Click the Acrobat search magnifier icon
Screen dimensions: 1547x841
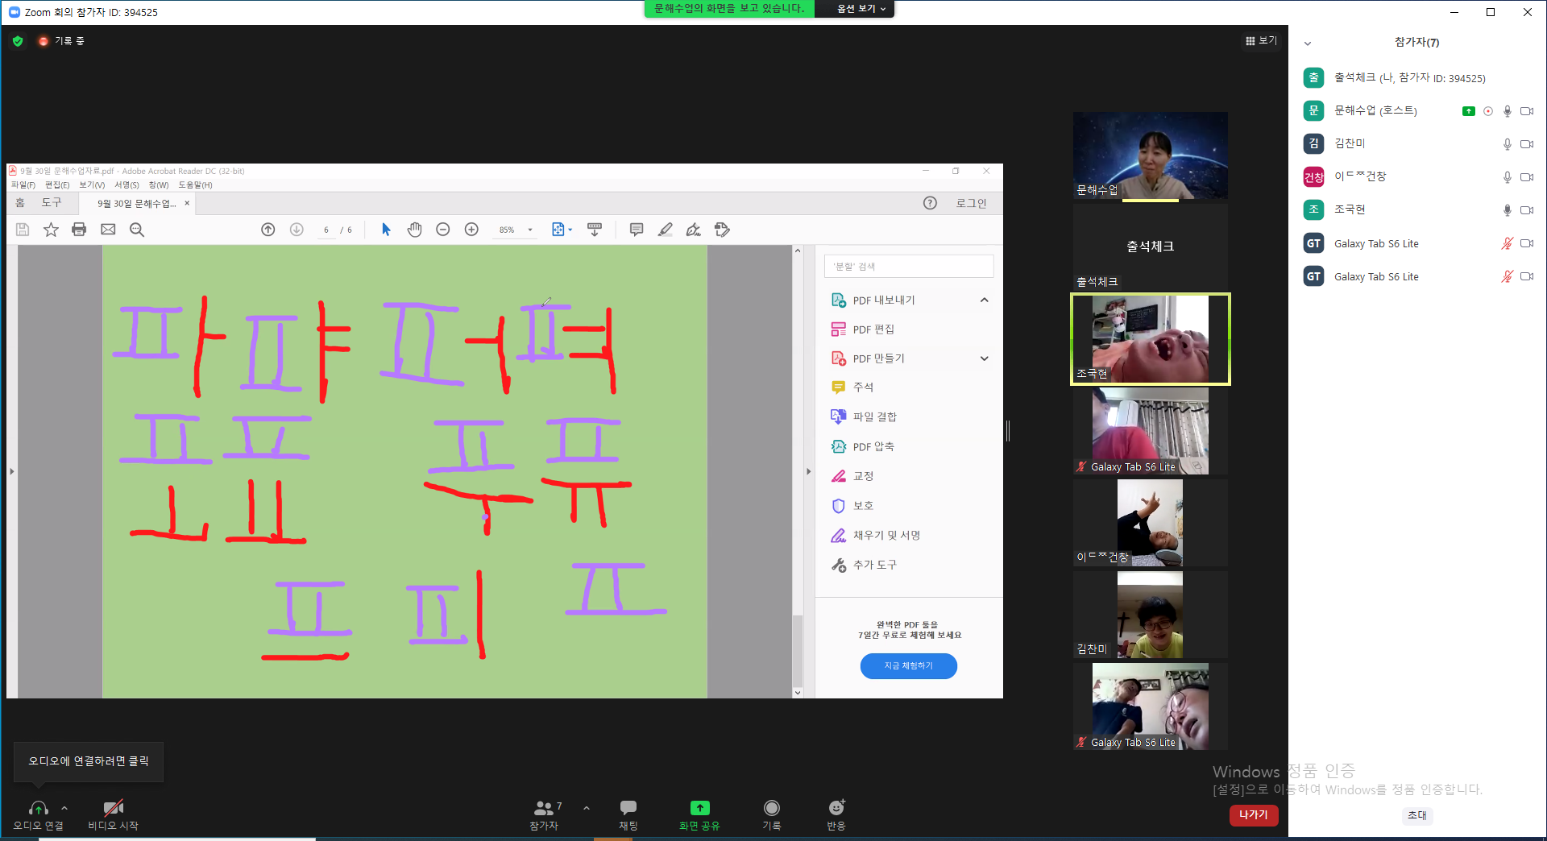pyautogui.click(x=137, y=230)
